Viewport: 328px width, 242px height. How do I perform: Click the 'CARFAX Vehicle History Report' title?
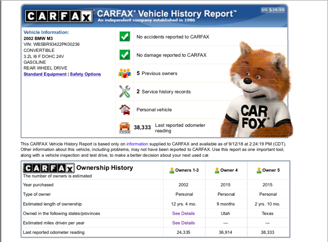[167, 14]
